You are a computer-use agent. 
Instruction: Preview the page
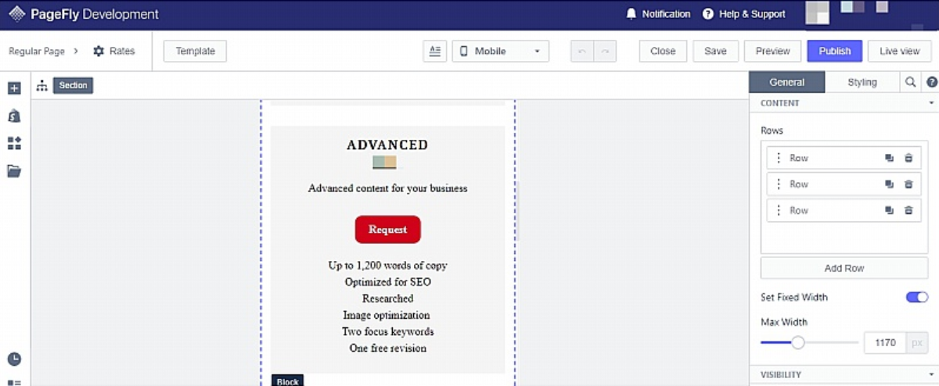(772, 51)
